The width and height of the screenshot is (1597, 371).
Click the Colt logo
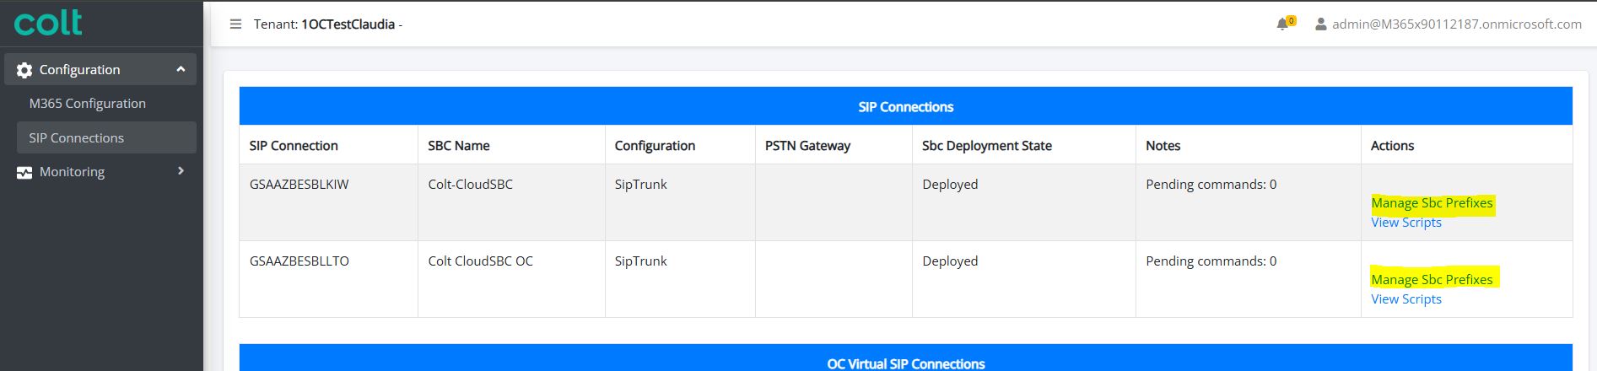click(48, 23)
